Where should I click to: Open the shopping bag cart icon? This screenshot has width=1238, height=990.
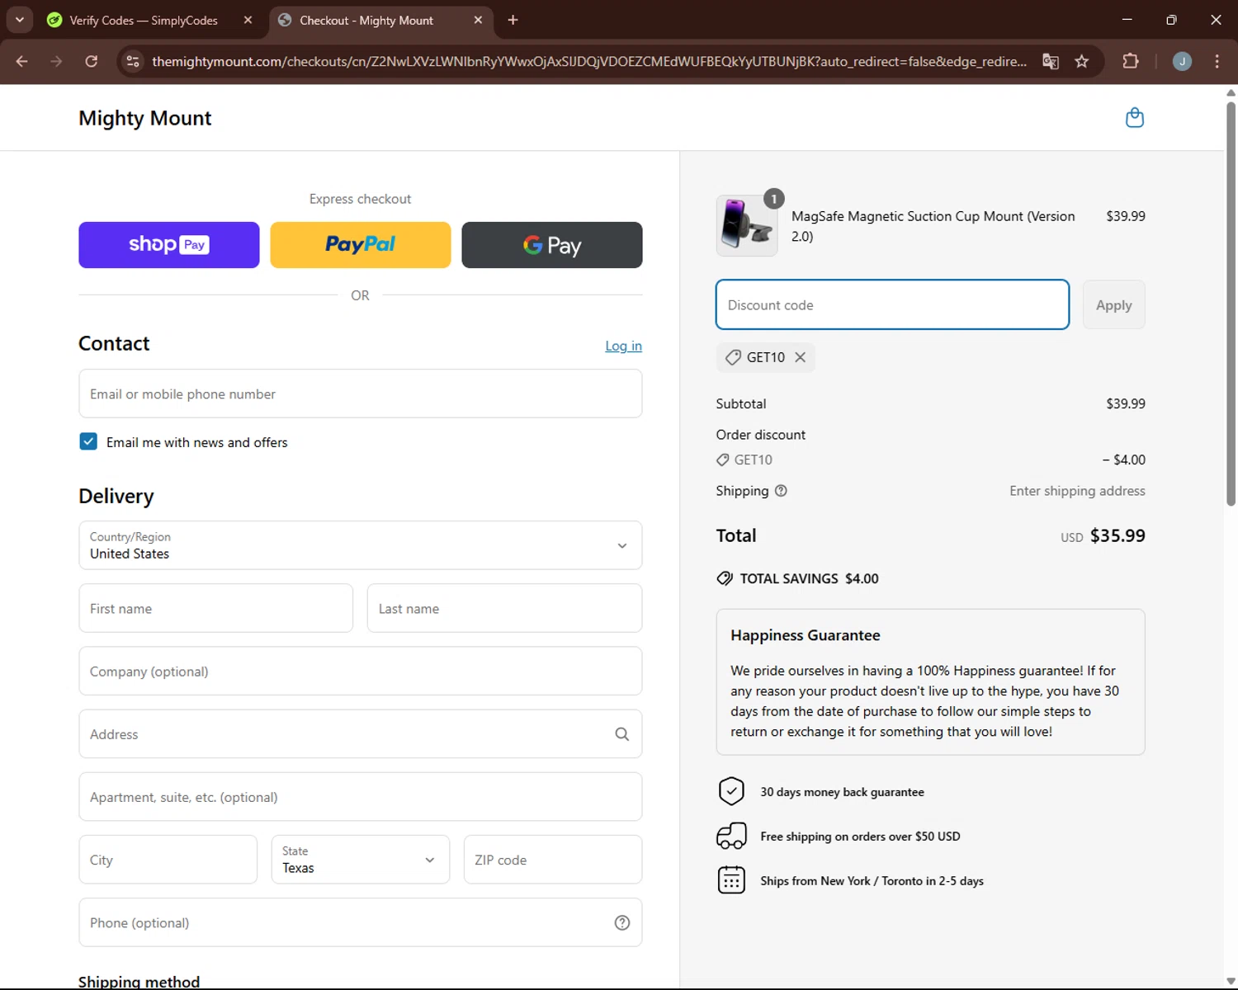point(1135,118)
